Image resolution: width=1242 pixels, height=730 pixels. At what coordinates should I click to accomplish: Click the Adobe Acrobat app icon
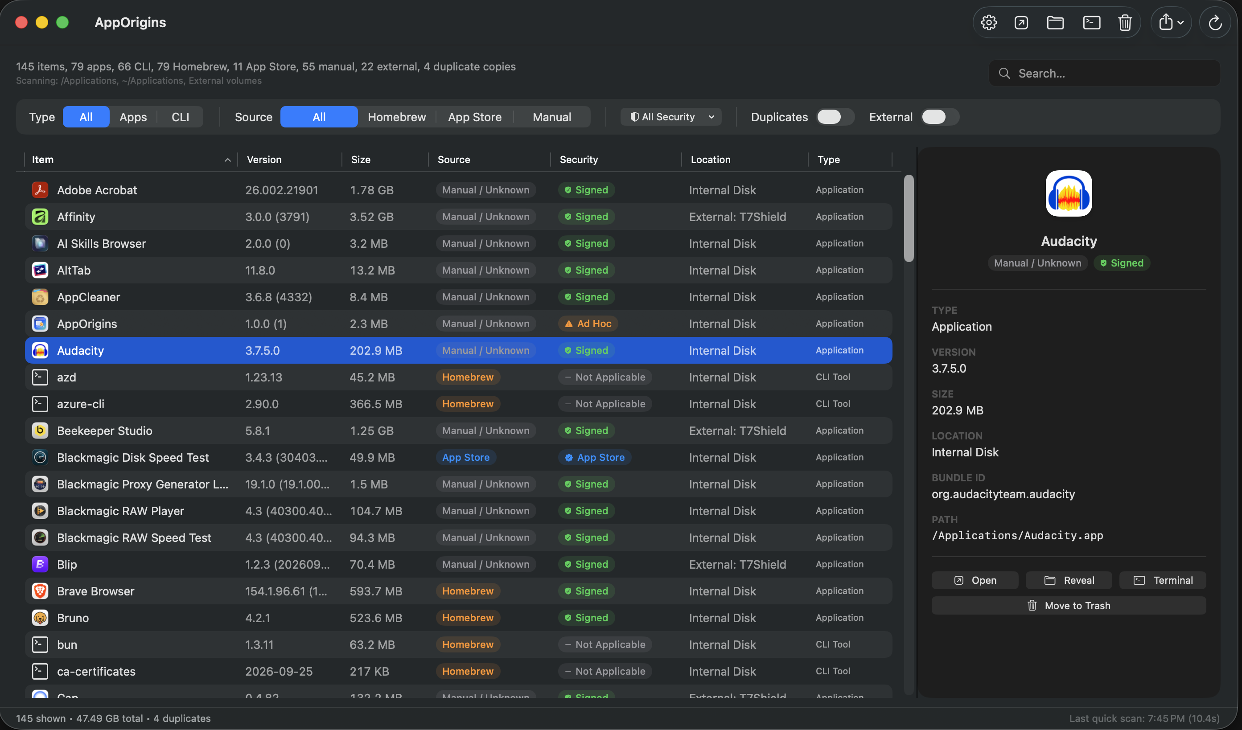[40, 190]
